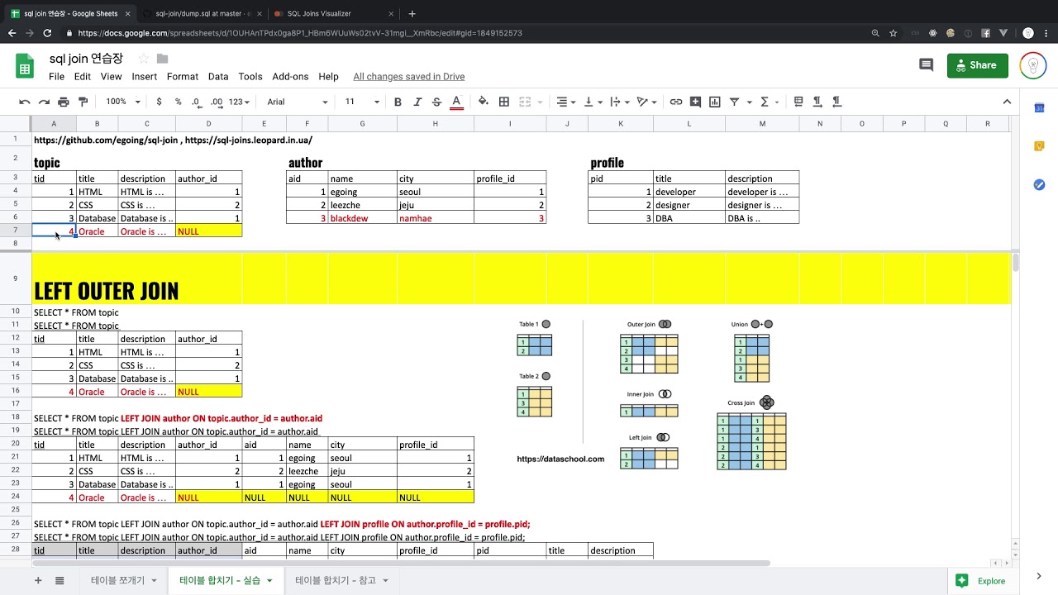The width and height of the screenshot is (1058, 595).
Task: Switch to the 테이블 합치기 - 참고 sheet tab
Action: pyautogui.click(x=341, y=580)
